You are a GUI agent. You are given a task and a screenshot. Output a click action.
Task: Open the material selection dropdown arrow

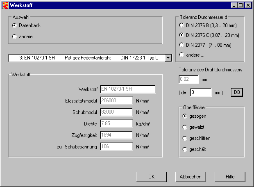(x=168, y=58)
